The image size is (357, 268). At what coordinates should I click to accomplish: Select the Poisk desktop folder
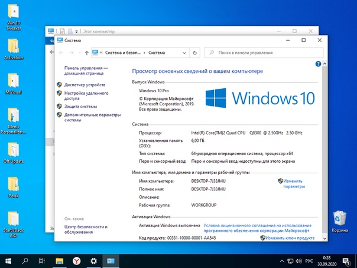(x=14, y=187)
